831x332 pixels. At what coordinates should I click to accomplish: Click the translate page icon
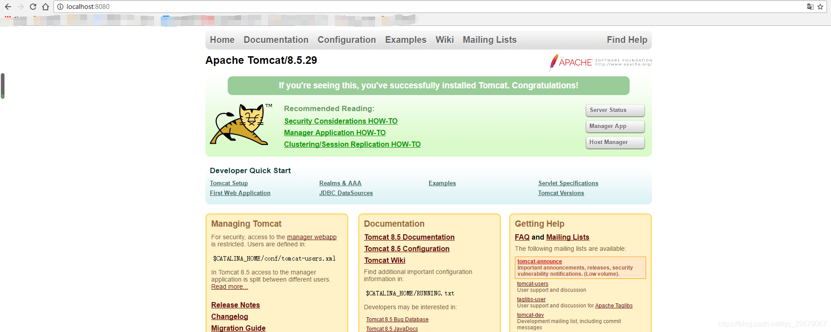click(x=810, y=7)
